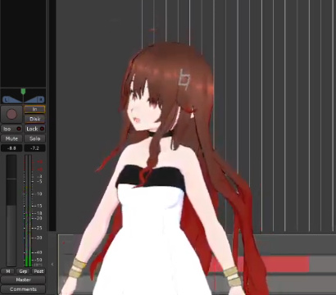This screenshot has height=295, width=336.
Task: Open the Grp group selector
Action: click(x=23, y=271)
